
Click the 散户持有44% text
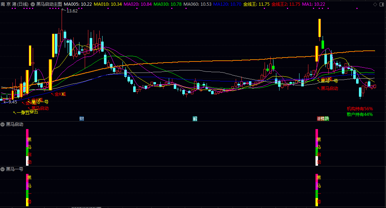click(x=360, y=114)
